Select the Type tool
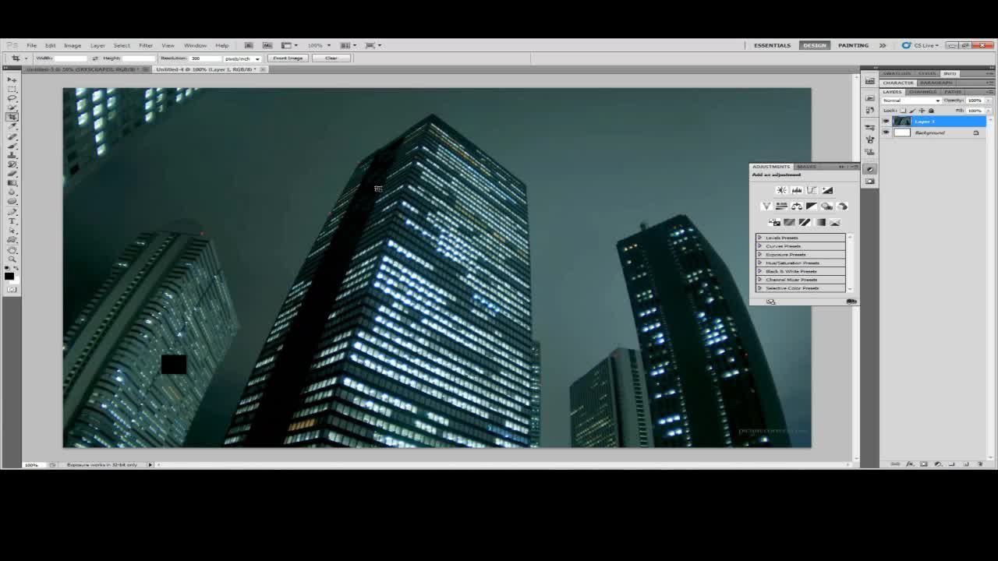 12,221
